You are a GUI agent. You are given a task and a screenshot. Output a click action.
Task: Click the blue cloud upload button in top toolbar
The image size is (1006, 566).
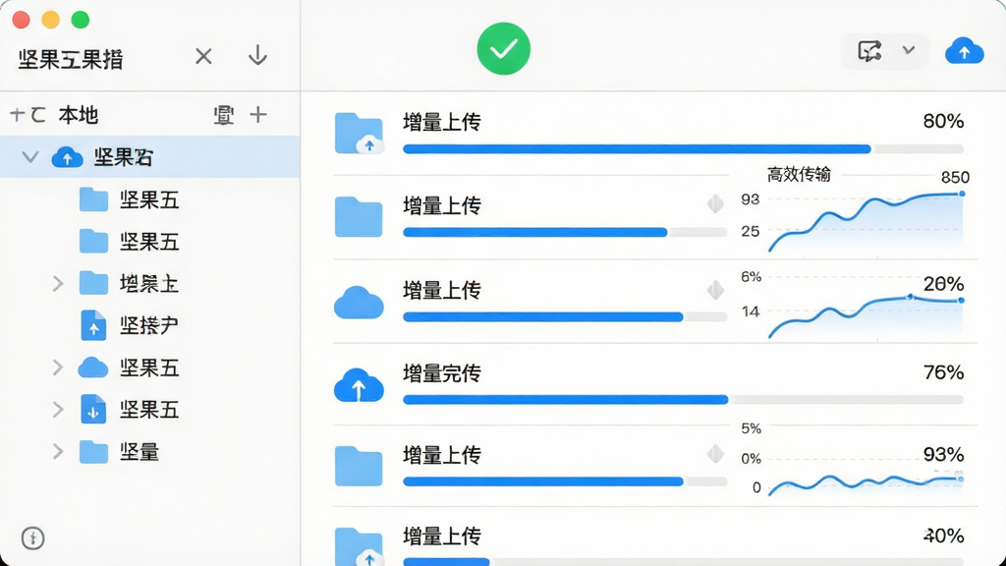(965, 51)
